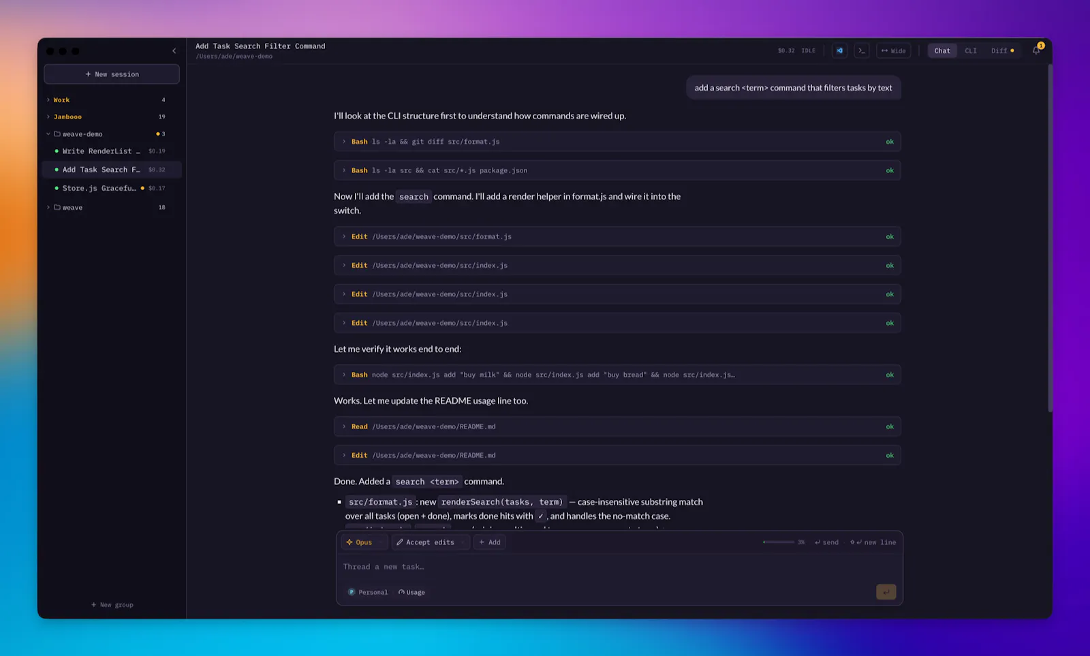
Task: Click the context usage progress bar
Action: [779, 542]
